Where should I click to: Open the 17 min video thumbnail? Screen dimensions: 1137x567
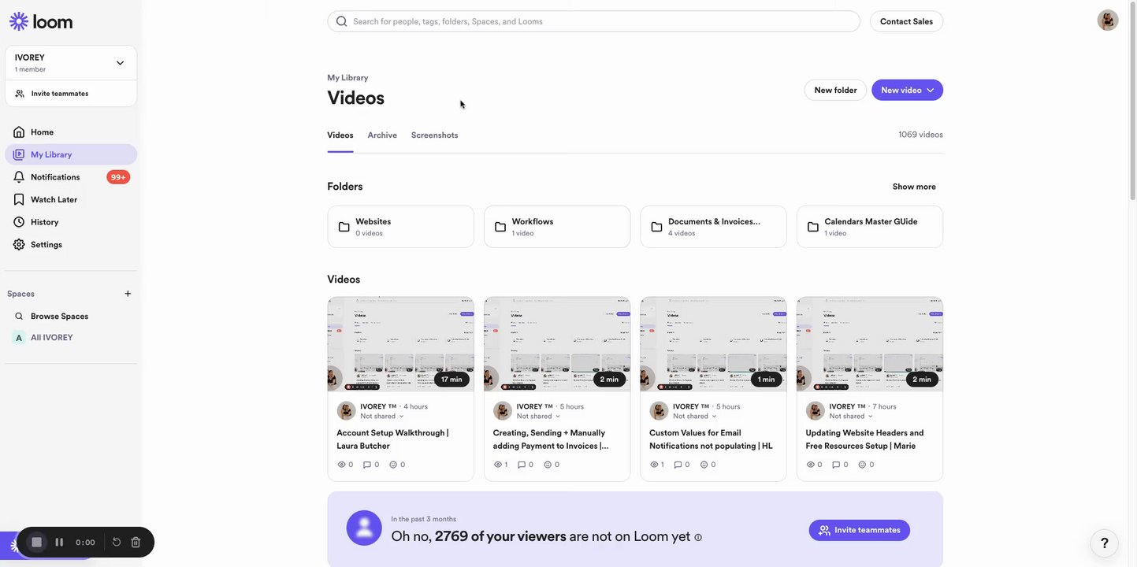[400, 344]
